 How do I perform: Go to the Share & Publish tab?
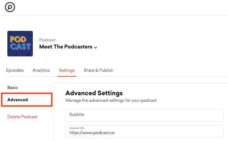click(x=98, y=70)
